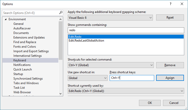Click the tree scrollbar down arrow
The height and width of the screenshot is (110, 188).
pos(61,94)
